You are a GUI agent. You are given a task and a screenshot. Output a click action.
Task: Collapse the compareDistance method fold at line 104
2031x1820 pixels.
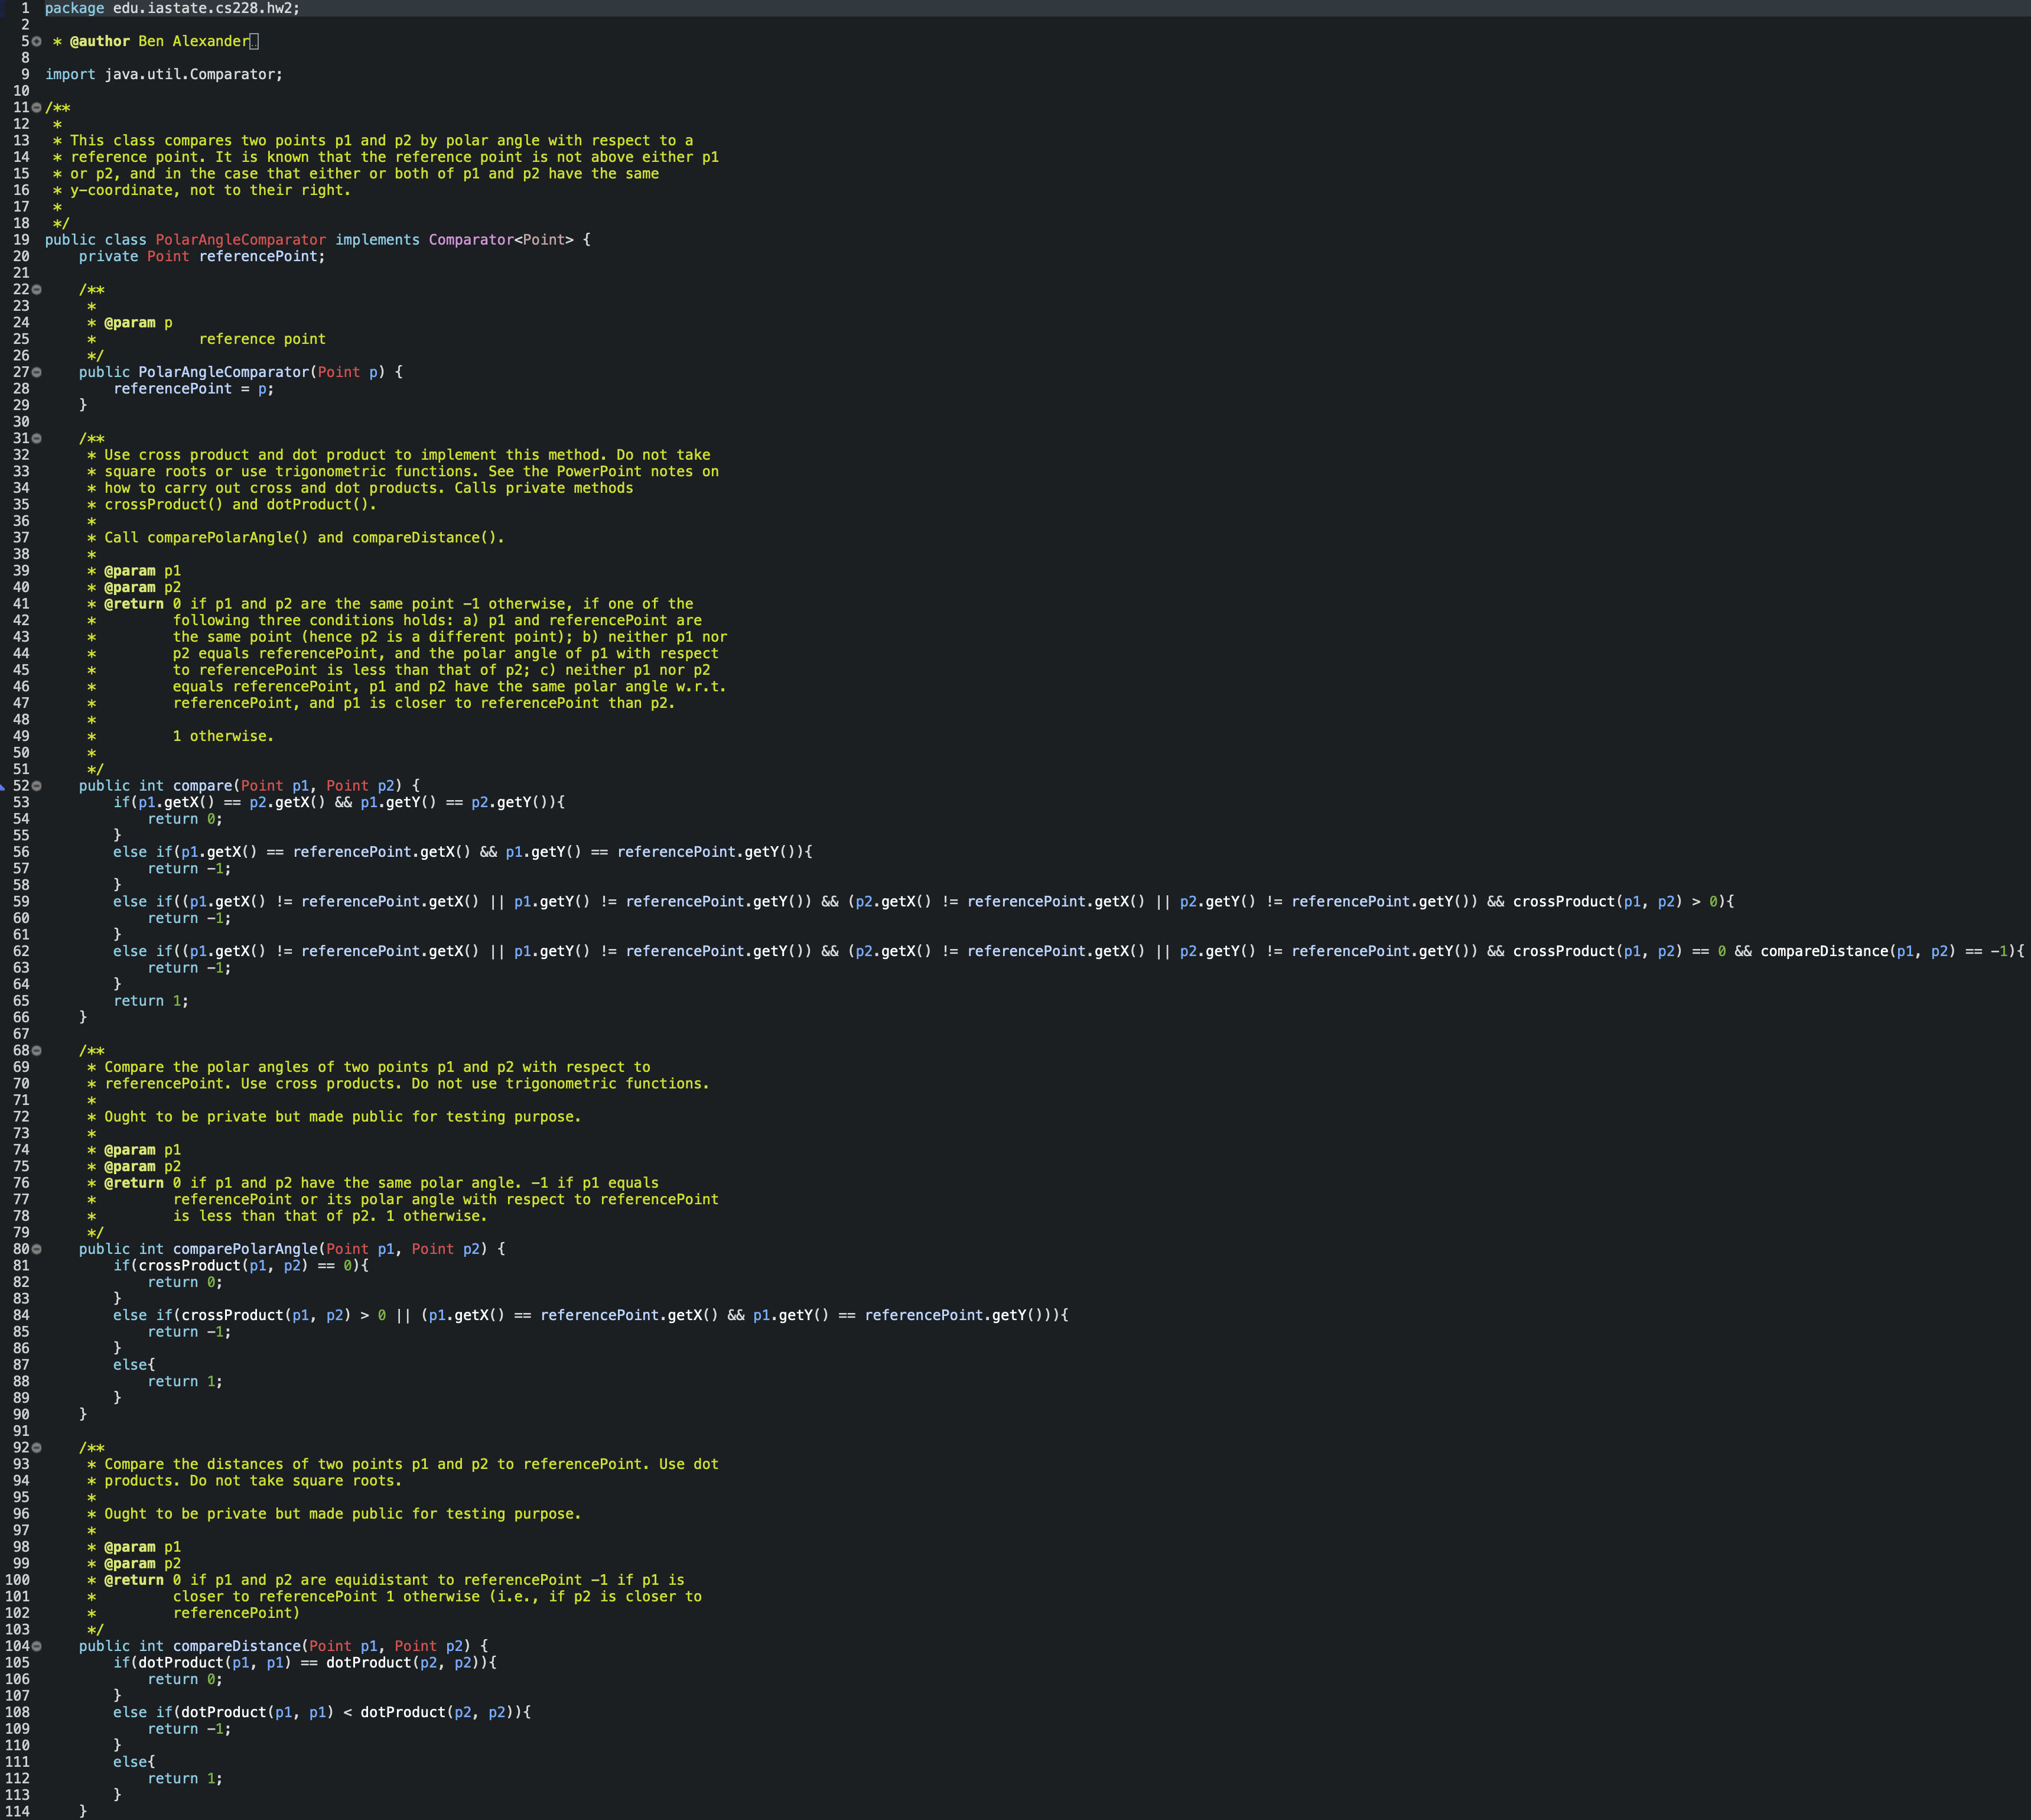pyautogui.click(x=37, y=1646)
